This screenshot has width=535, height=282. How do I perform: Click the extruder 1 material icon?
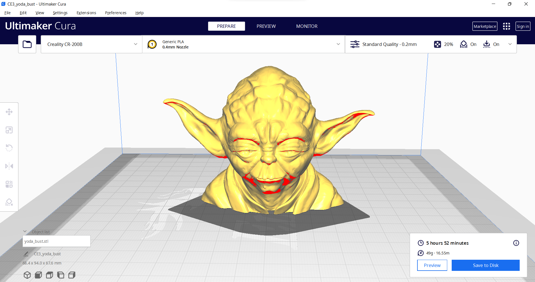[x=152, y=44]
